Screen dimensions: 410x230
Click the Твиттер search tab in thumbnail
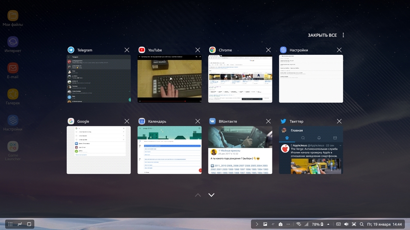[x=303, y=138]
